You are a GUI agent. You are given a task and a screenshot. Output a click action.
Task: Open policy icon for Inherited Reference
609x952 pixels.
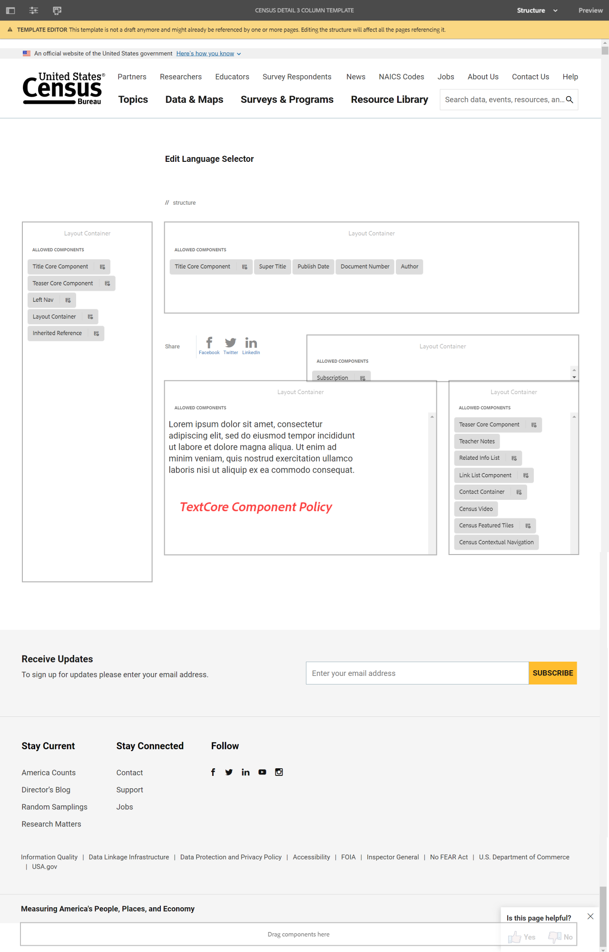tap(97, 333)
